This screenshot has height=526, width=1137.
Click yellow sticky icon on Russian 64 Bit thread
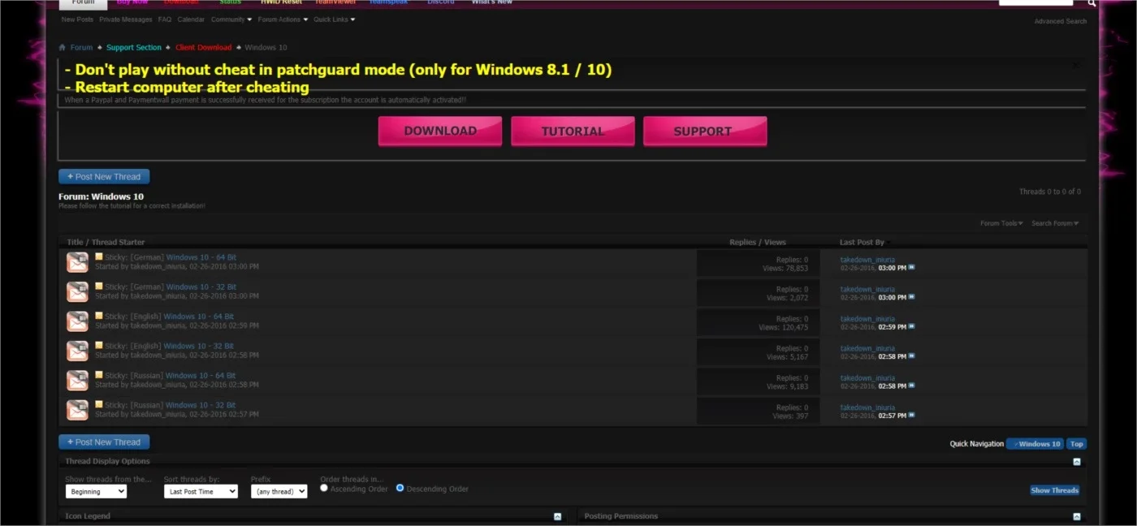tap(99, 374)
